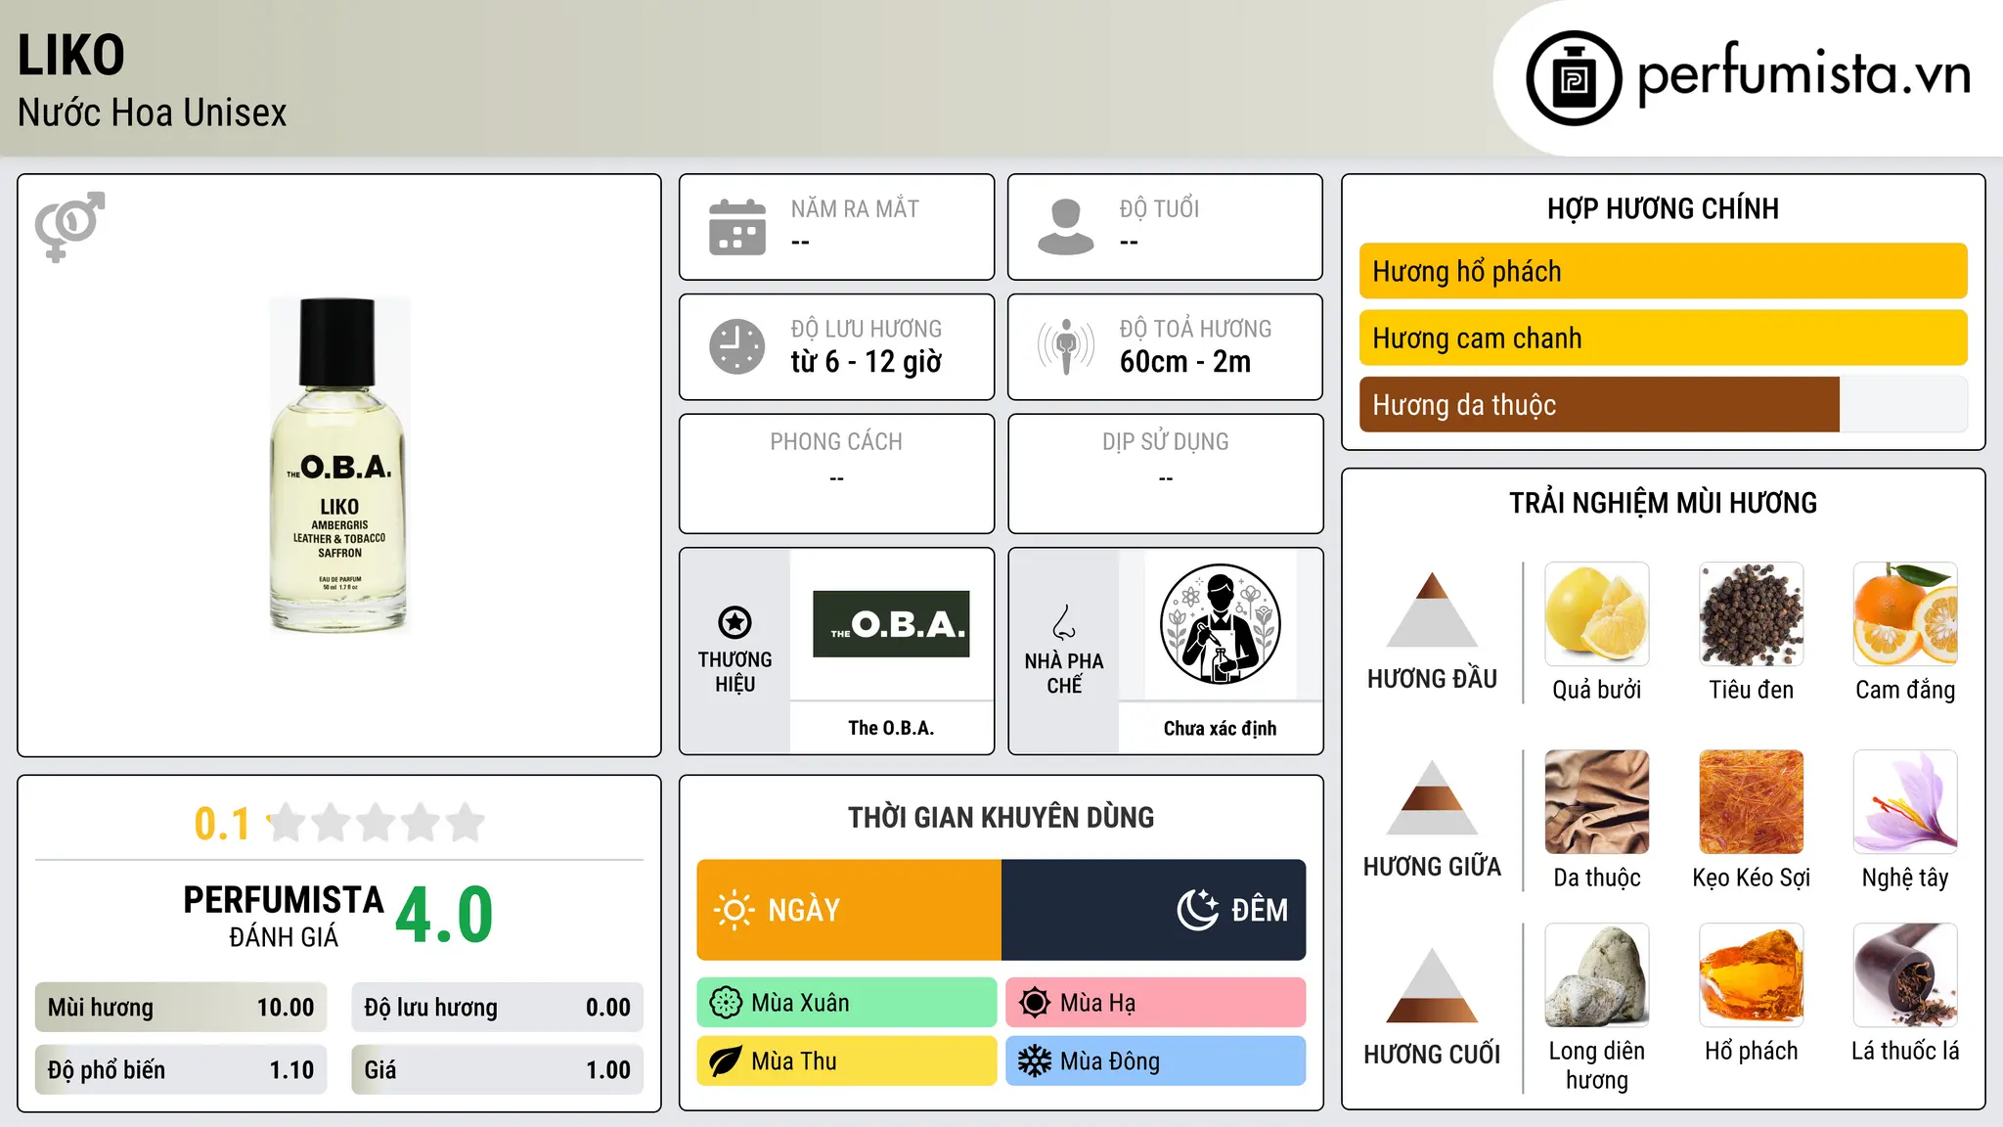The height and width of the screenshot is (1127, 2003).
Task: Click the Mùa Xuân season tag
Action: tap(847, 1003)
